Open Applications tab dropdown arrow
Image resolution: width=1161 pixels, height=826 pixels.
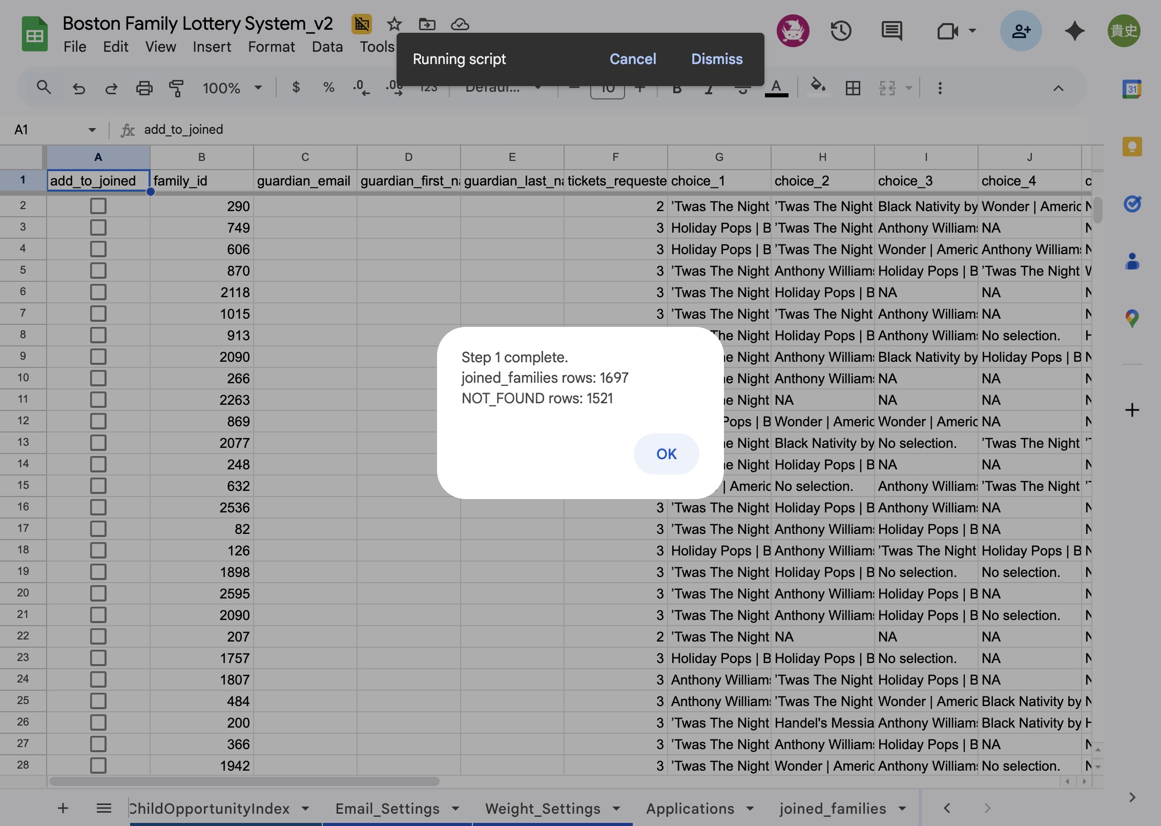tap(750, 809)
